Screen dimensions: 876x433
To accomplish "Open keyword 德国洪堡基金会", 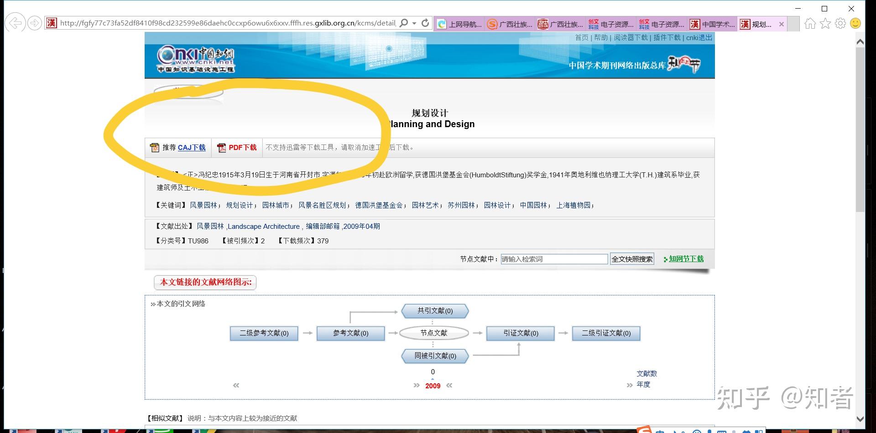I will (379, 206).
